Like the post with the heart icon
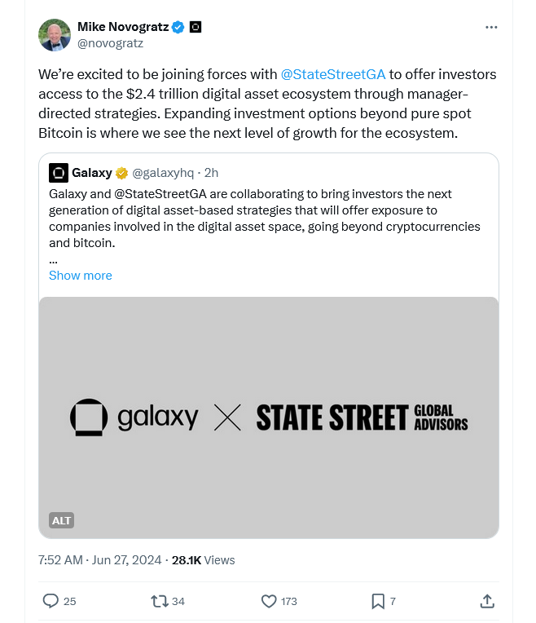The width and height of the screenshot is (536, 623). (x=269, y=601)
